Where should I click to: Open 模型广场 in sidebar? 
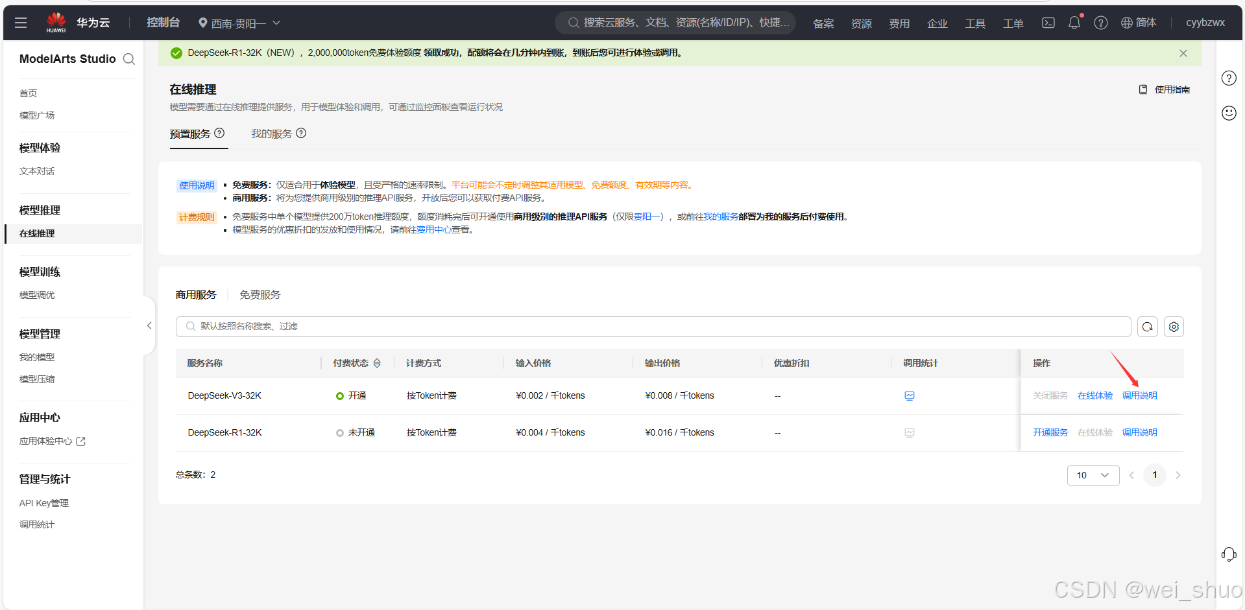37,115
